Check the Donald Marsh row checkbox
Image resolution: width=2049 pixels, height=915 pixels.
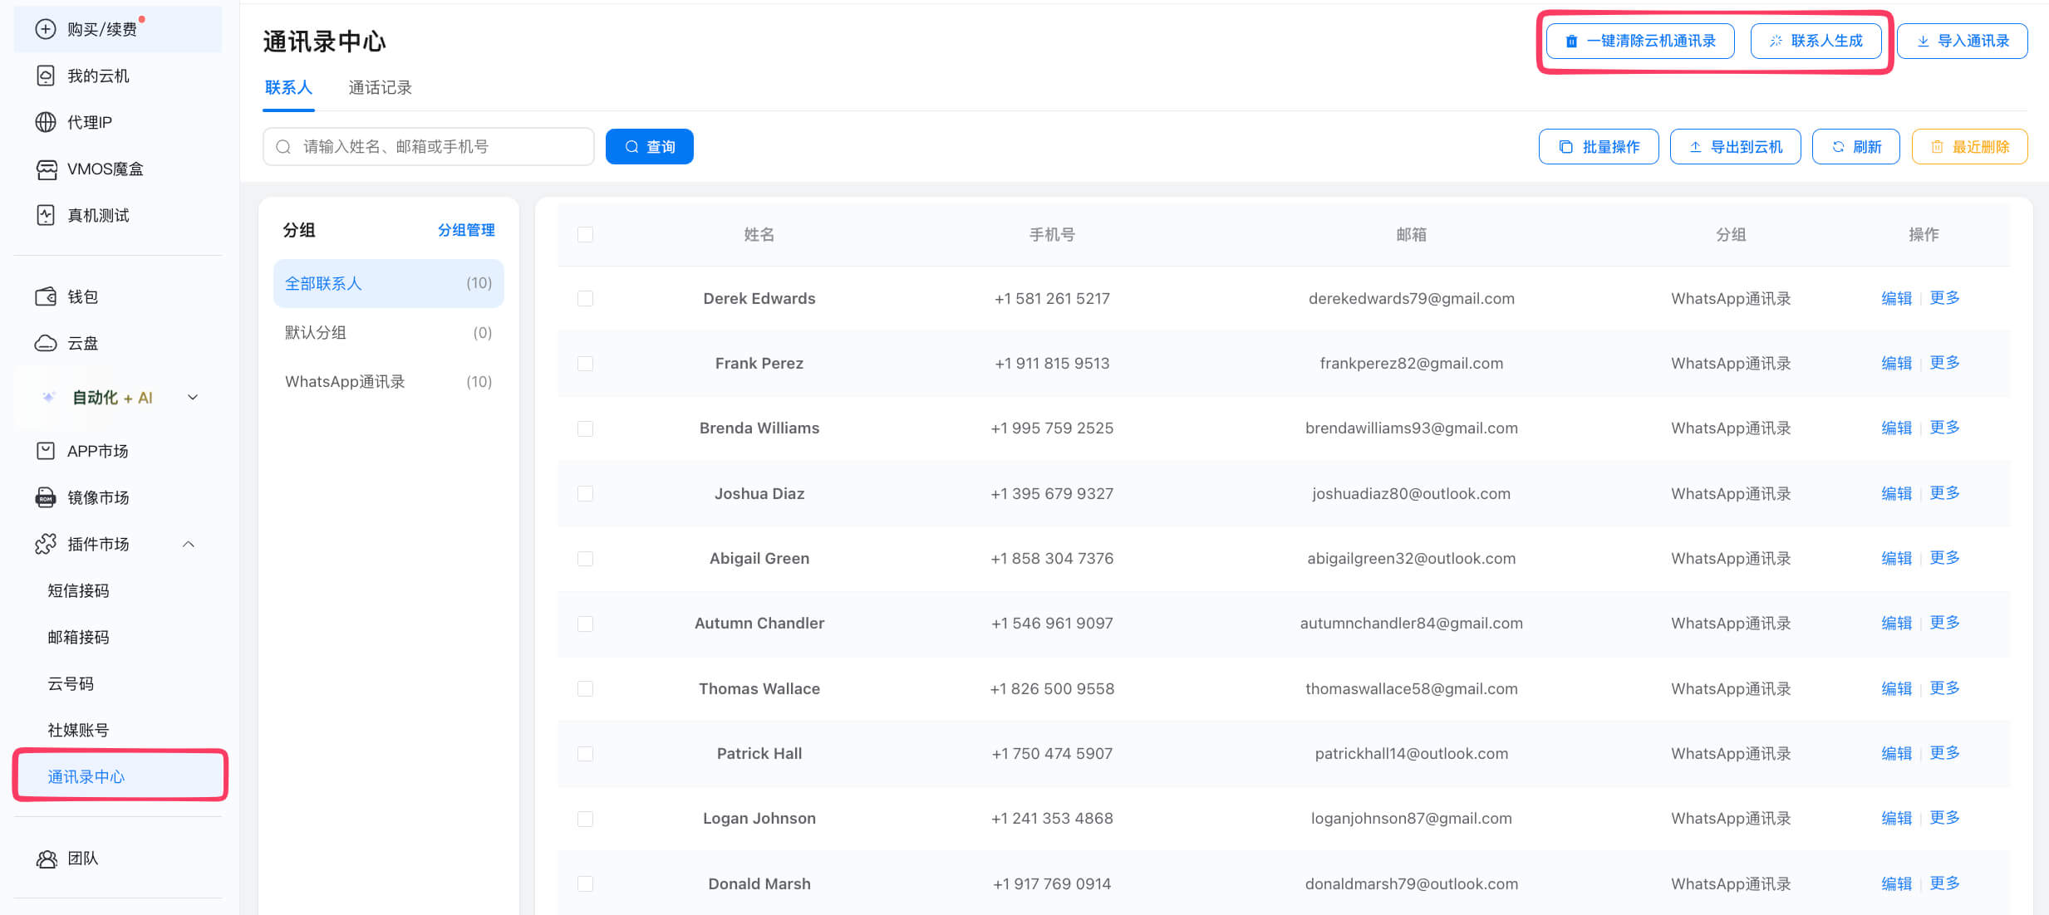[x=585, y=884]
